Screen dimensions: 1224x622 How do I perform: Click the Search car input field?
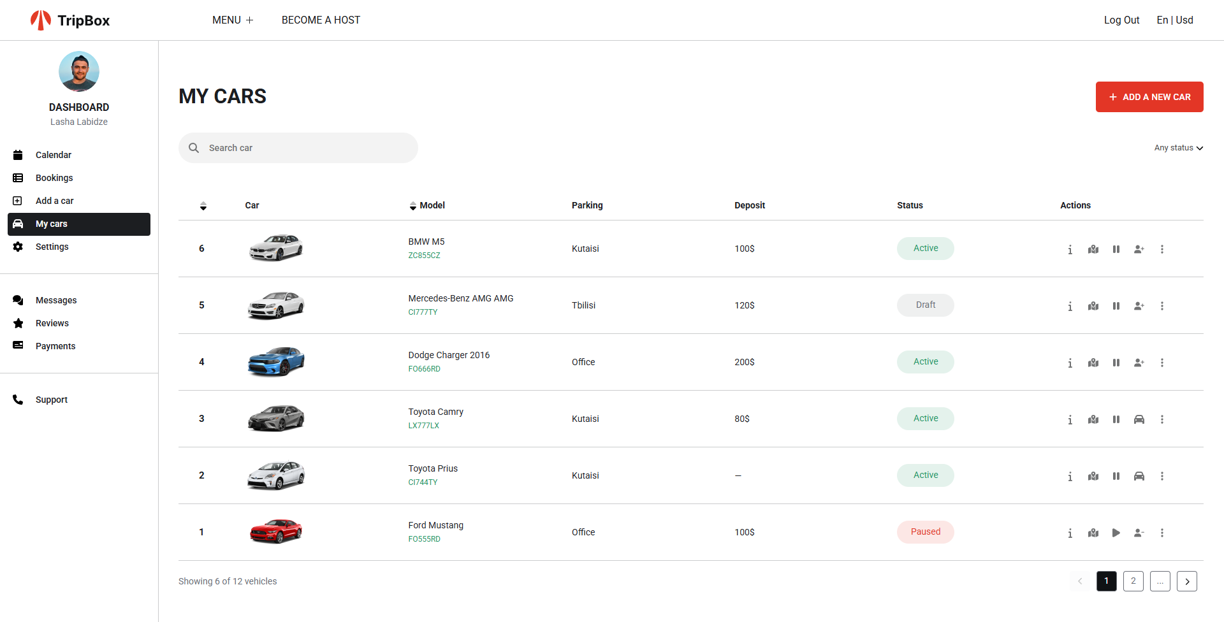click(x=298, y=148)
